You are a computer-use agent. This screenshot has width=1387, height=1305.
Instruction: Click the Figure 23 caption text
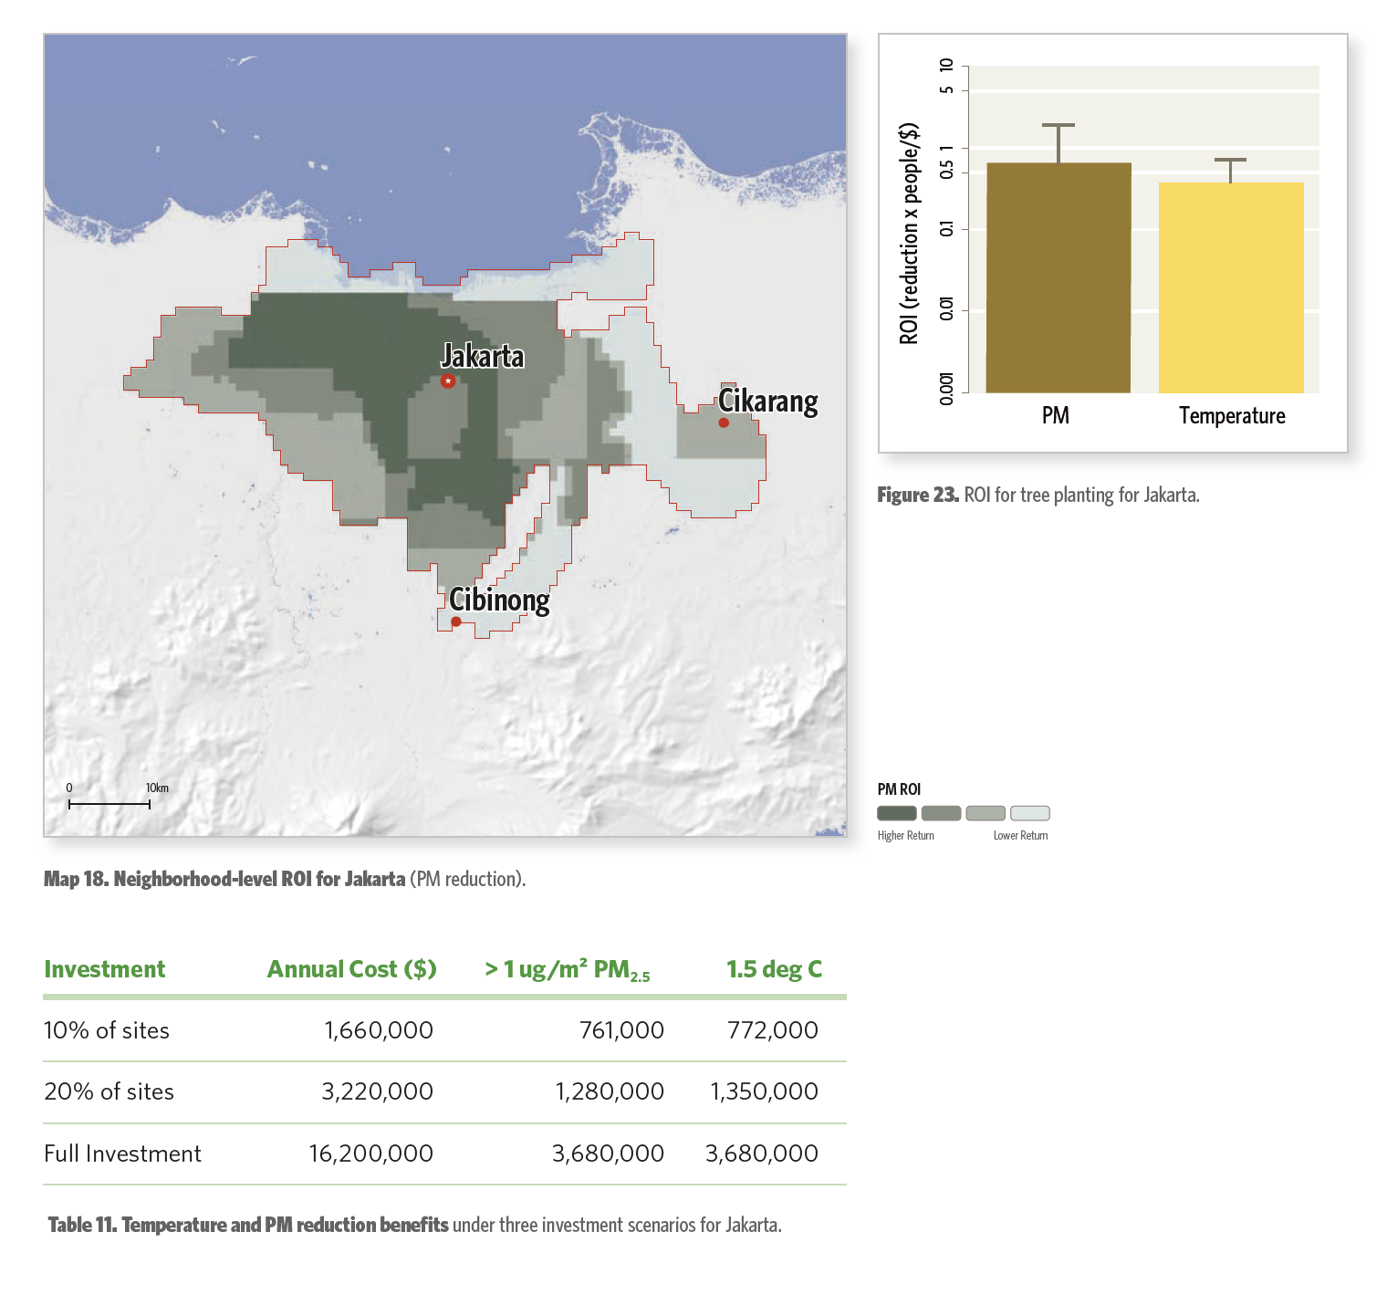(x=1038, y=495)
